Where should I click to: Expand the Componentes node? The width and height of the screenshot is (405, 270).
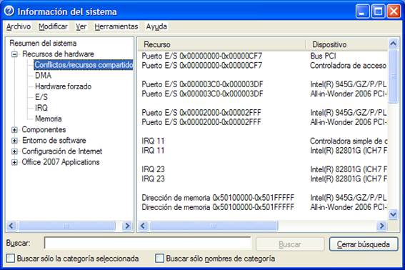tap(15, 130)
